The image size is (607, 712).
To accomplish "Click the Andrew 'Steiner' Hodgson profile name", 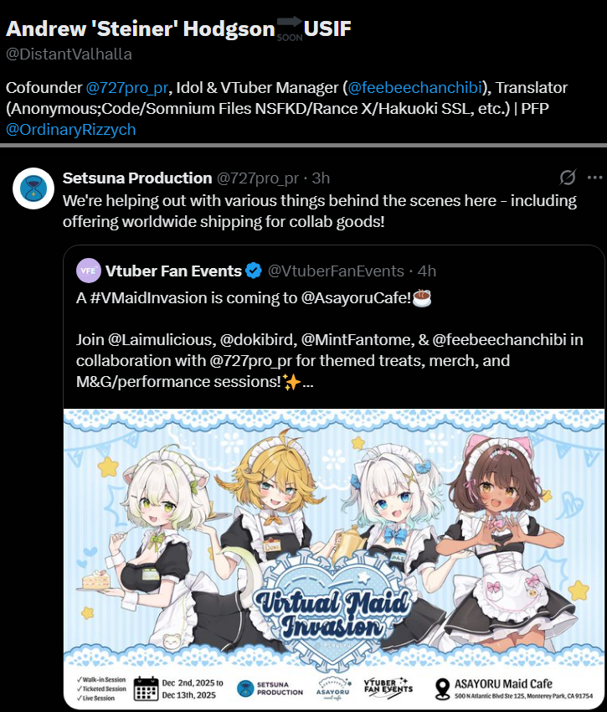I will (141, 29).
